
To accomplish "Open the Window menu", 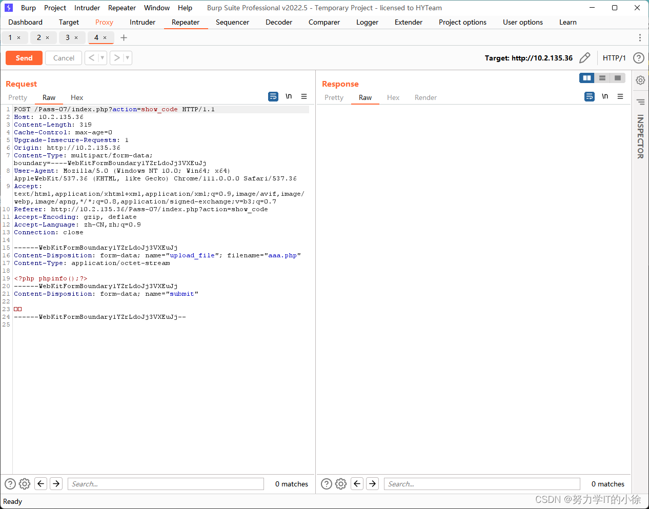I will pyautogui.click(x=157, y=8).
